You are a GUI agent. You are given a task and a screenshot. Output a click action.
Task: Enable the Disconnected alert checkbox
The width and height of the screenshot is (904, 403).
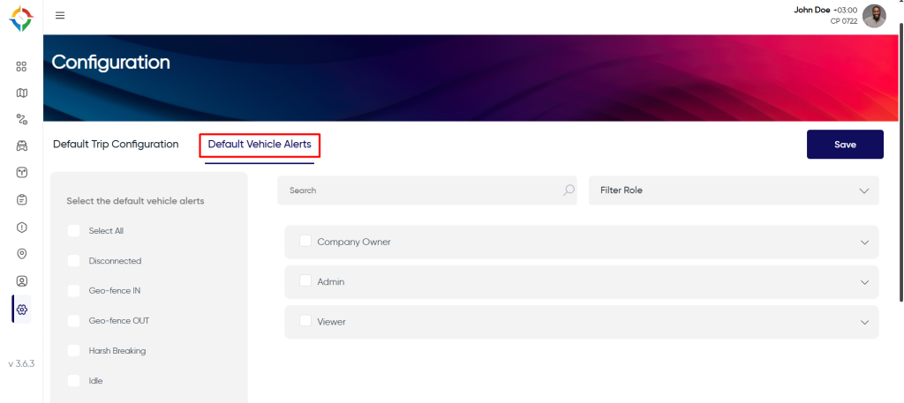tap(74, 261)
